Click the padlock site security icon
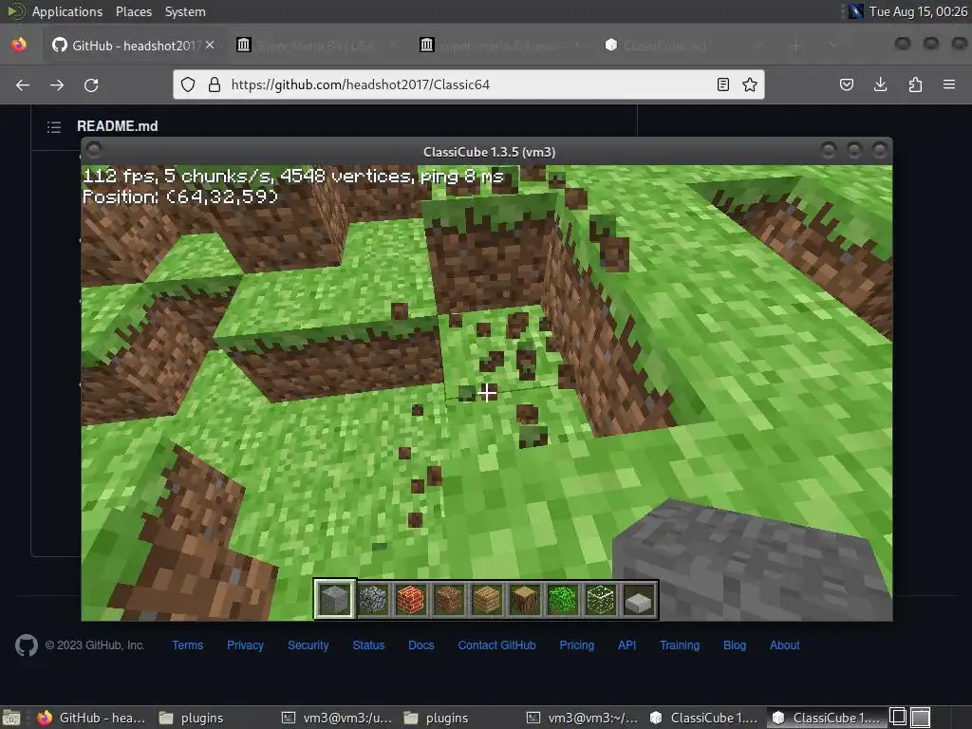Screen dimensions: 972x729 (x=215, y=84)
